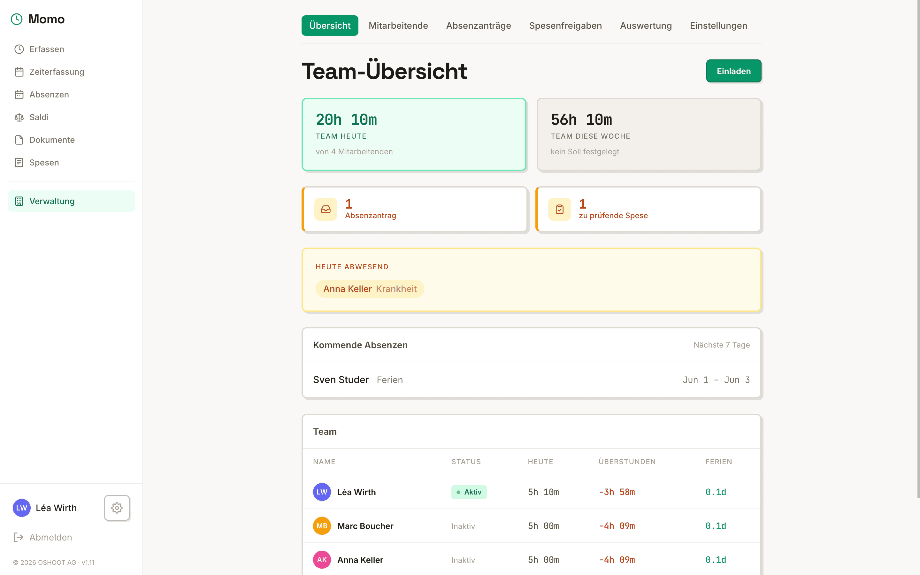Click the STATUS column header

click(466, 461)
